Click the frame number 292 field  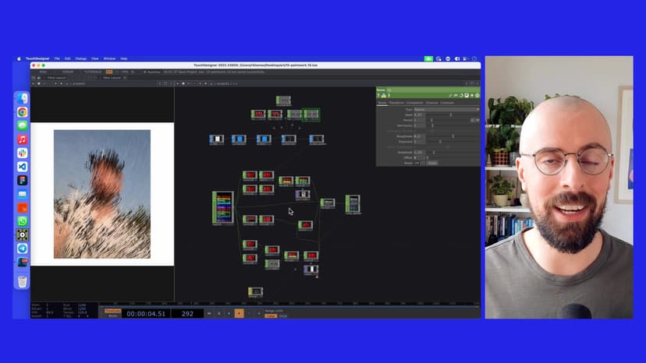coord(187,314)
